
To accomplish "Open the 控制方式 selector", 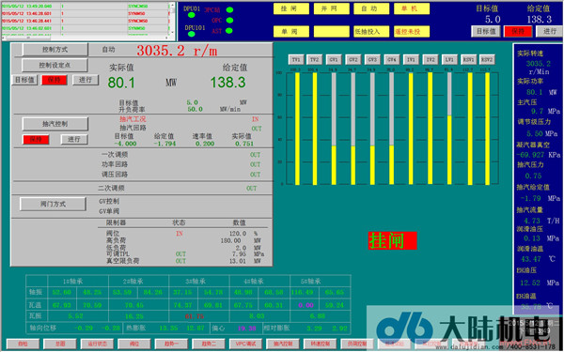I will tap(55, 50).
